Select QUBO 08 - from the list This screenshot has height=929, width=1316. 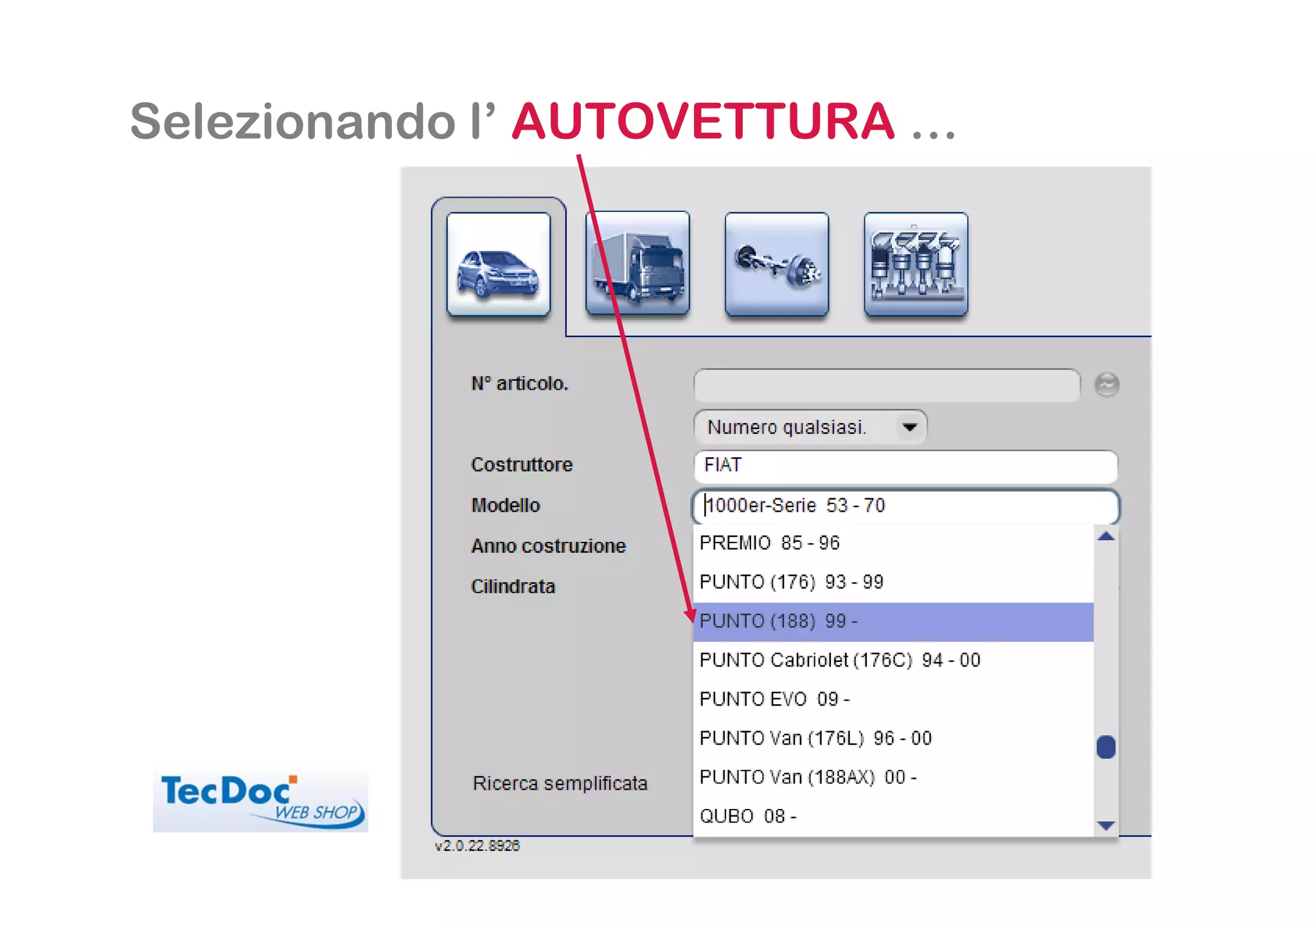click(x=893, y=817)
